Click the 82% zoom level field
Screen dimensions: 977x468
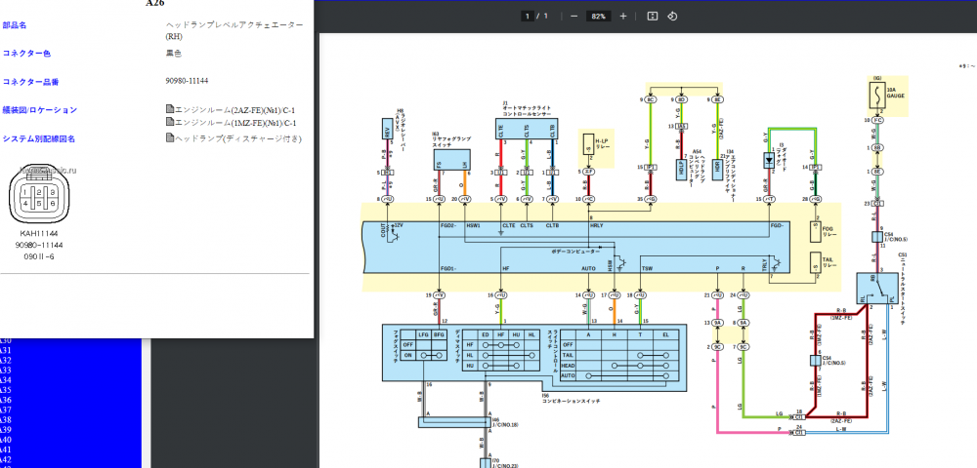tap(599, 17)
